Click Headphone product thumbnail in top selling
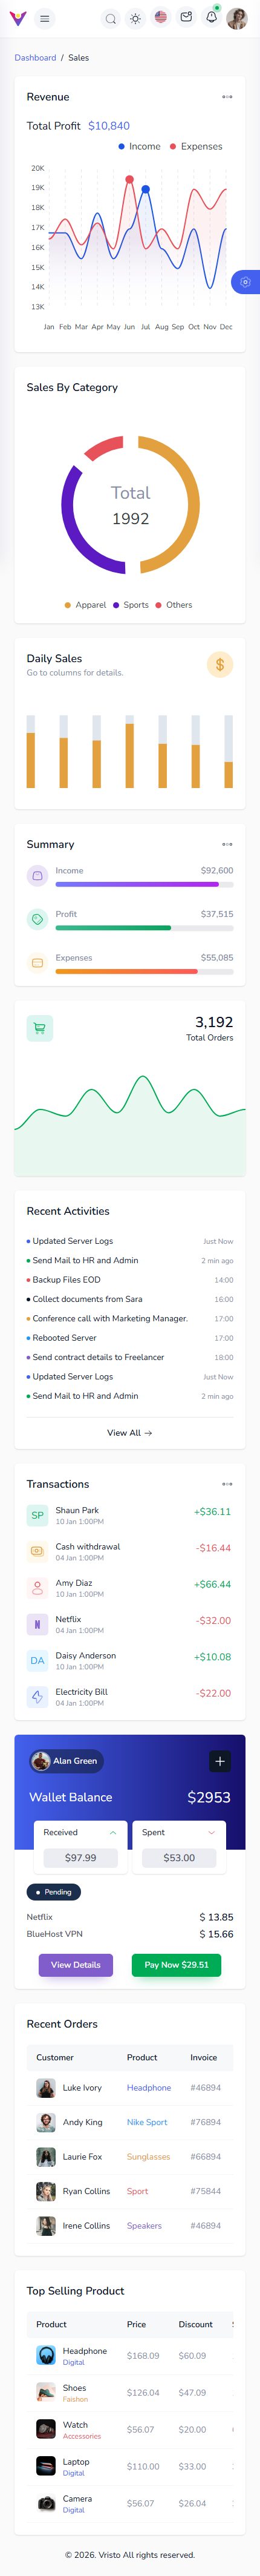Screen dimensions: 260x2576 coord(46,2356)
